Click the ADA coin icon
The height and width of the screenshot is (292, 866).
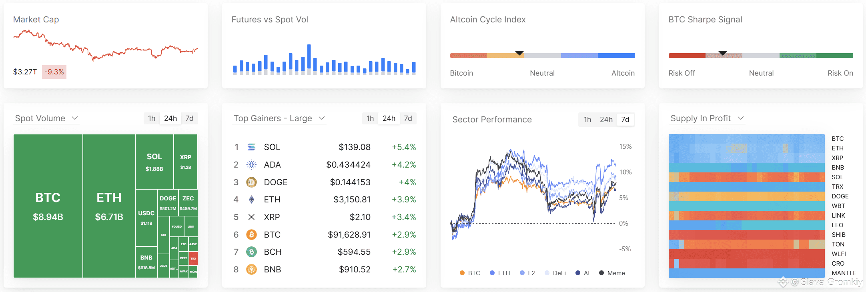251,165
